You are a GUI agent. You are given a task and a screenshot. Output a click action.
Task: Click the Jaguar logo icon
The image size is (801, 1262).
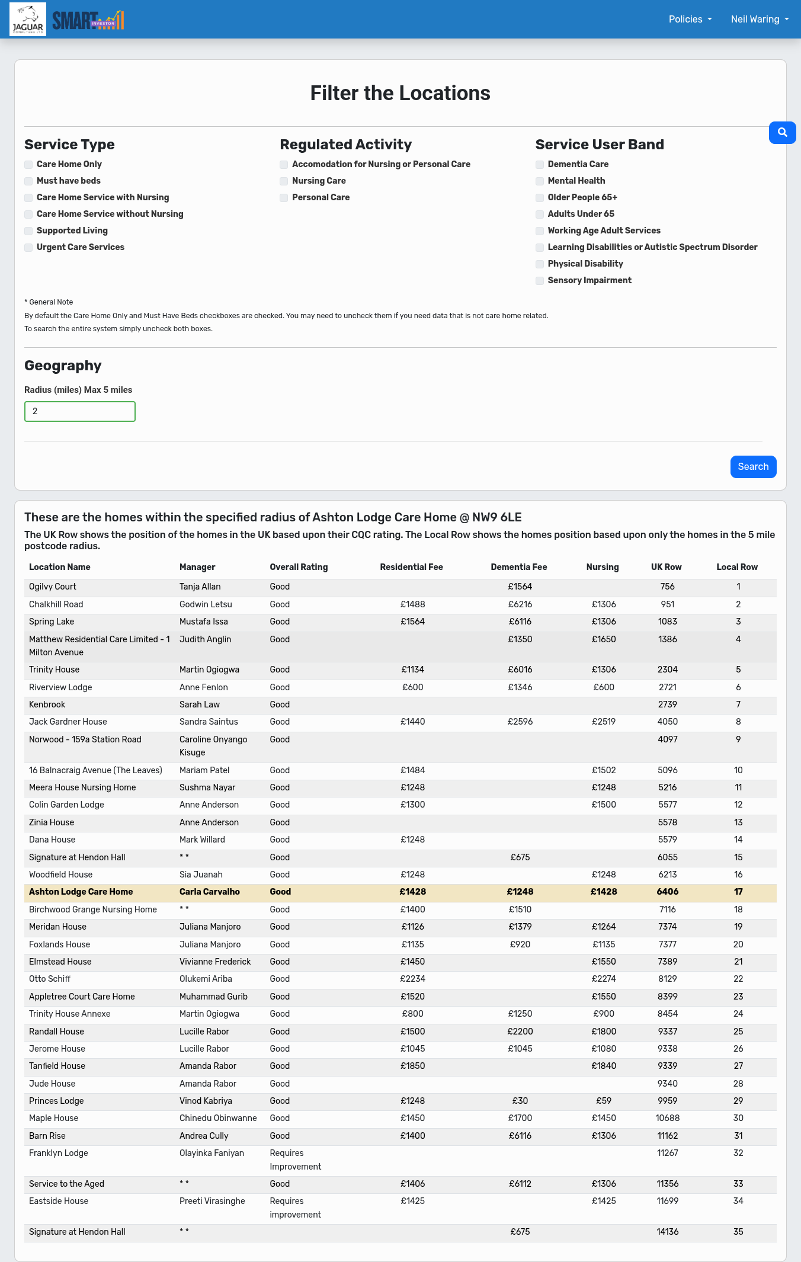[x=28, y=20]
